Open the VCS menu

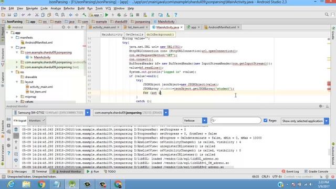point(108,8)
